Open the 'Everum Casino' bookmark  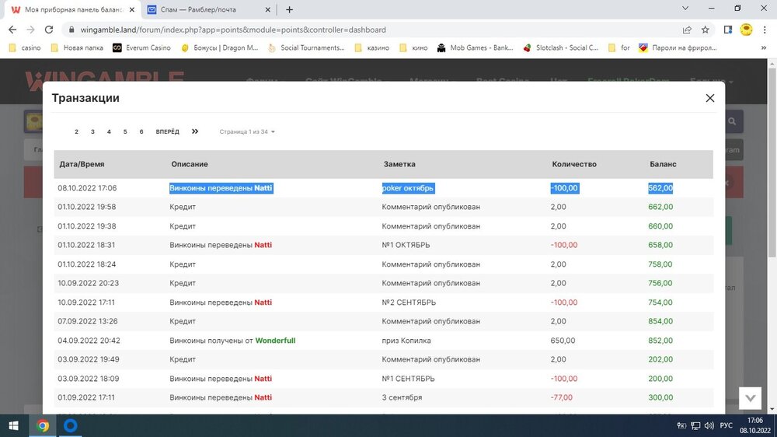(141, 47)
